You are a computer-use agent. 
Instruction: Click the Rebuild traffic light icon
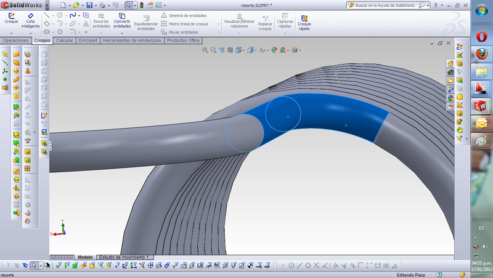(x=142, y=5)
